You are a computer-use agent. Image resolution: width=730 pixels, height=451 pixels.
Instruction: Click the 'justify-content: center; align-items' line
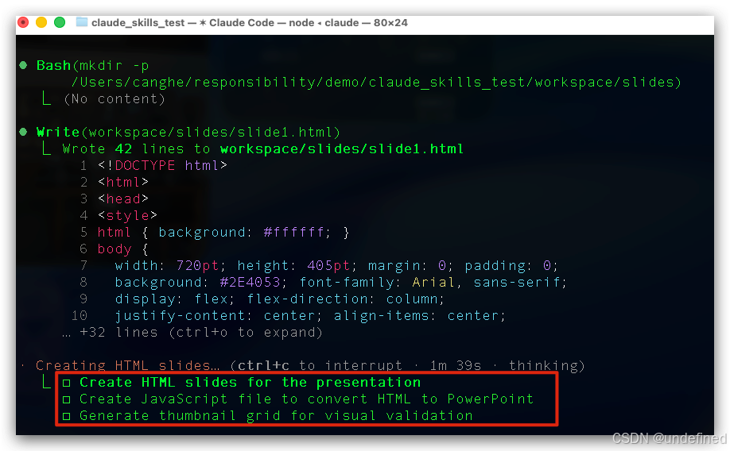click(x=310, y=316)
